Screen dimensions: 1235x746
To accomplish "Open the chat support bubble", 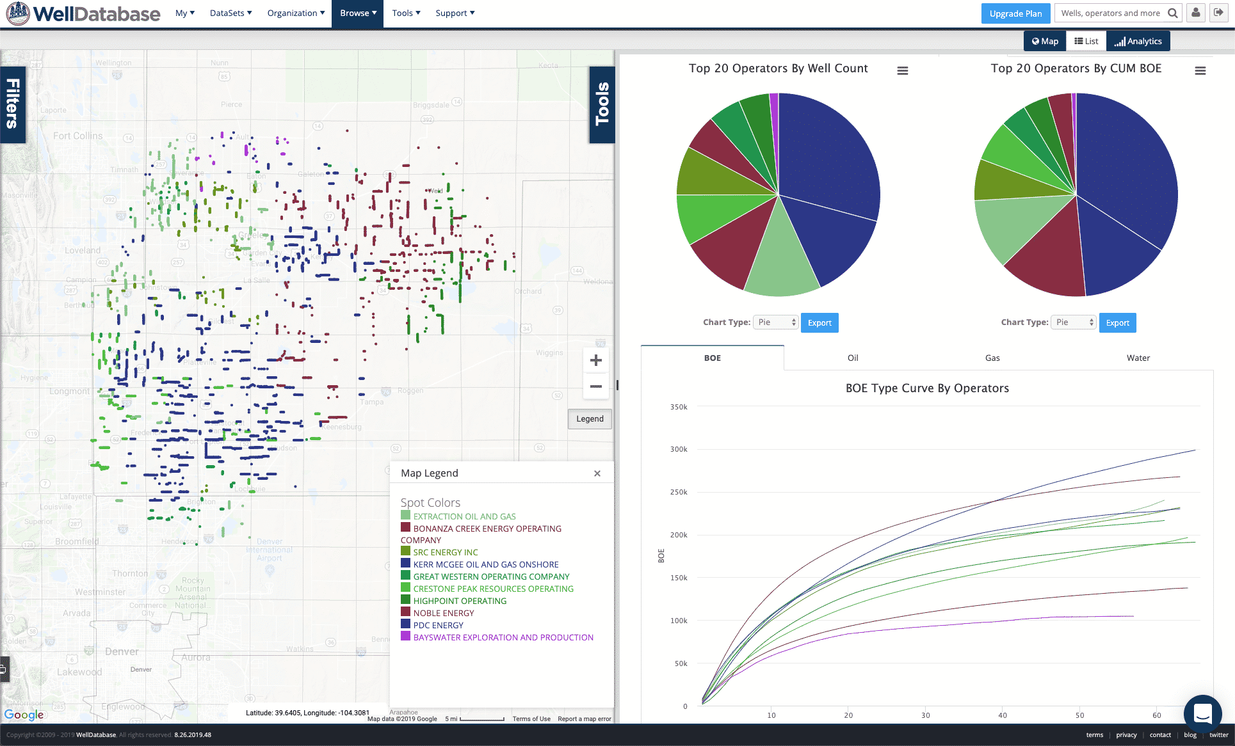I will pyautogui.click(x=1202, y=713).
